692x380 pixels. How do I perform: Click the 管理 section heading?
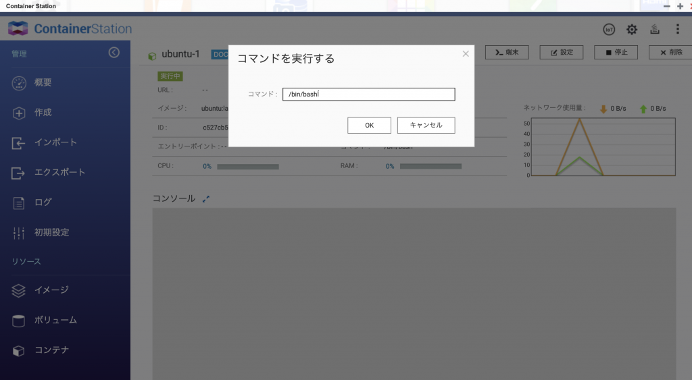(19, 54)
